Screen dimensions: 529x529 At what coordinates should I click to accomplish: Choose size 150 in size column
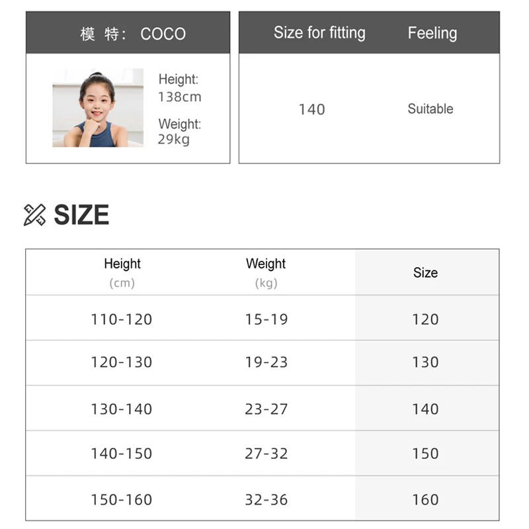pos(425,454)
